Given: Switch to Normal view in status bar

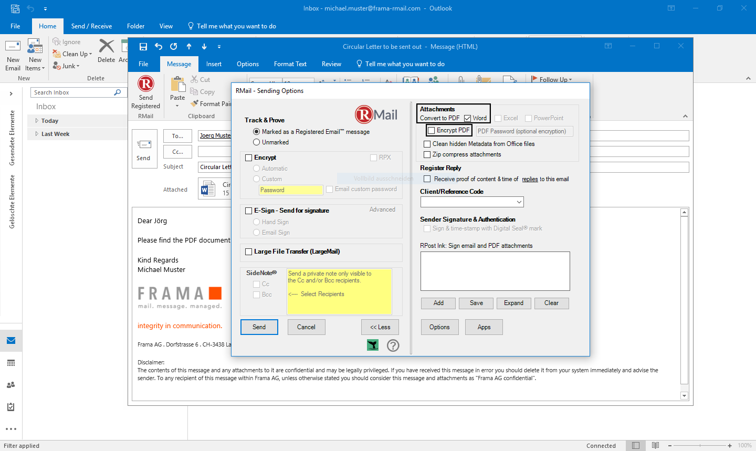Looking at the screenshot, I should pyautogui.click(x=636, y=445).
